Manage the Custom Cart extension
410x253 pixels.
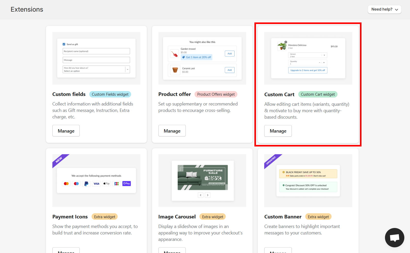[x=278, y=131]
